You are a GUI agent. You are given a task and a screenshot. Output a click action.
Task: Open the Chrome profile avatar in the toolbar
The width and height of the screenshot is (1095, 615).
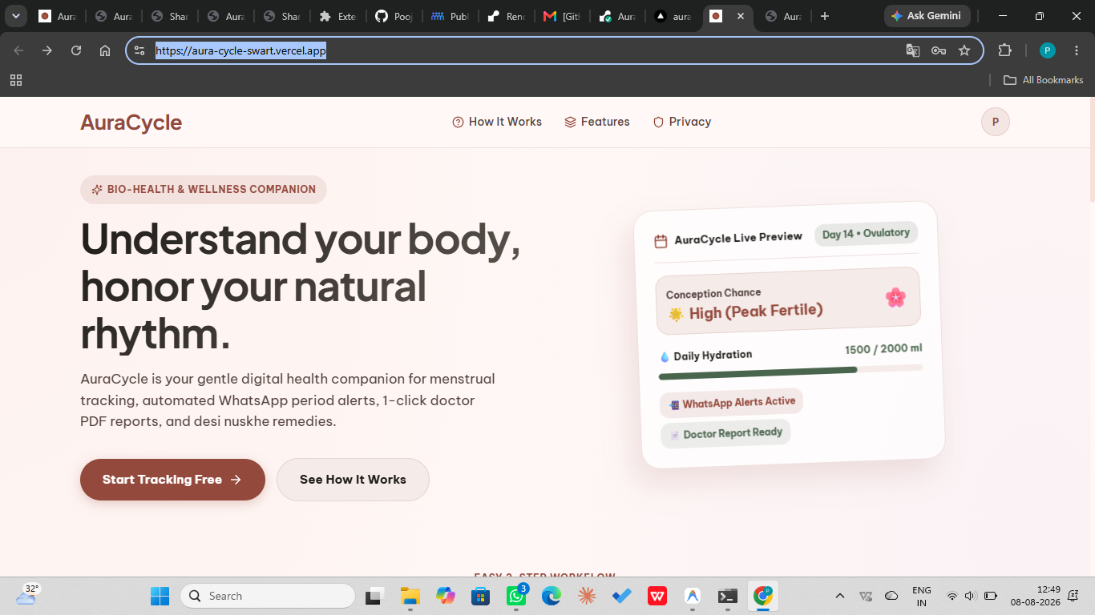pos(1047,50)
